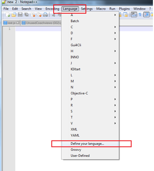Screen dimensions: 154x171
Task: Switch to the UnusedCoachviews (002) tab
Action: tap(41, 23)
